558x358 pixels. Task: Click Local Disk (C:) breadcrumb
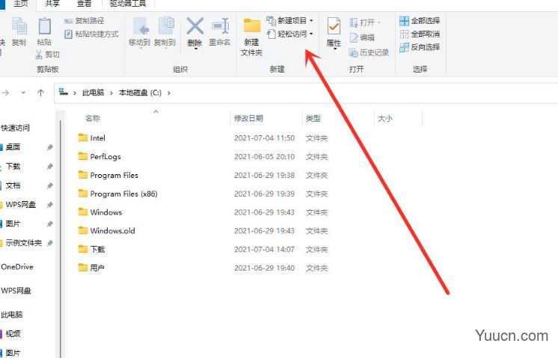coord(140,93)
